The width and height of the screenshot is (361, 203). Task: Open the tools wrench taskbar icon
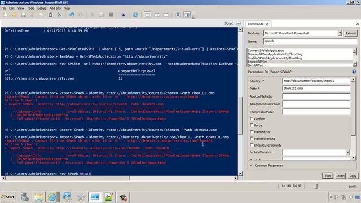(x=81, y=197)
